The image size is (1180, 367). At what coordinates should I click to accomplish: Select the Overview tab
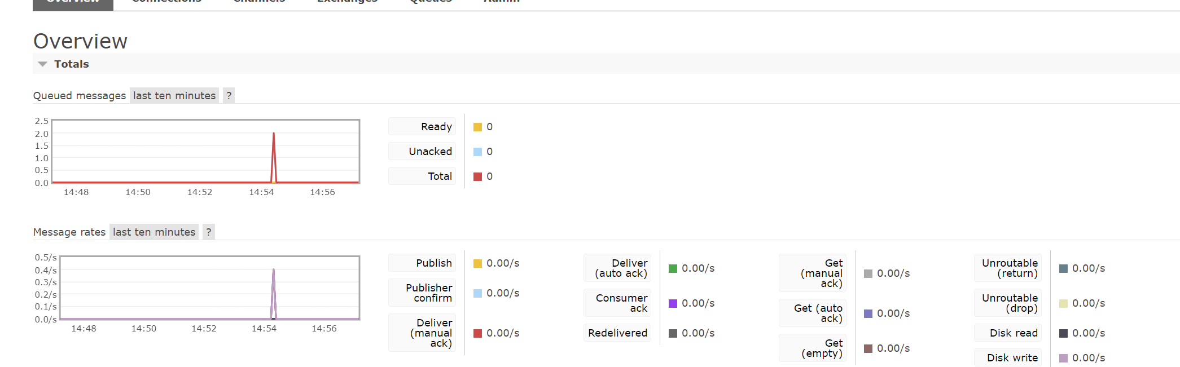point(73,3)
